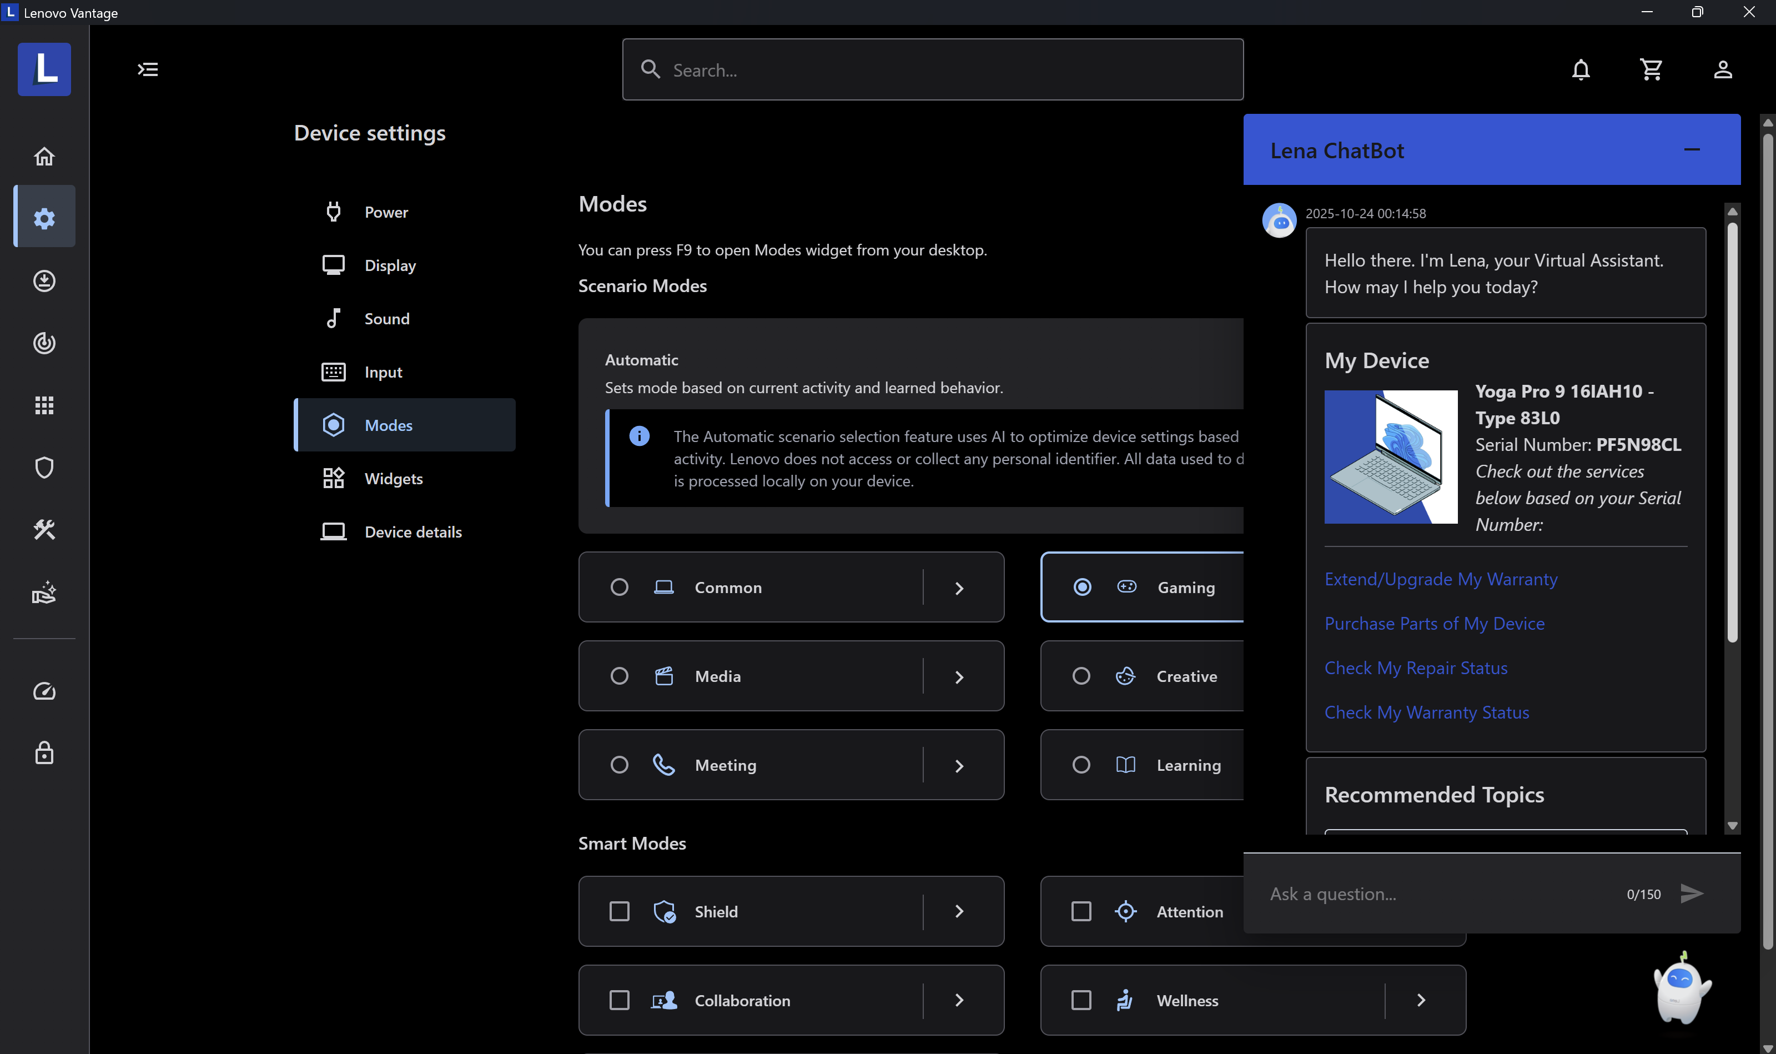The width and height of the screenshot is (1776, 1054).
Task: Expand Collaboration mode settings chevron
Action: click(x=959, y=1000)
